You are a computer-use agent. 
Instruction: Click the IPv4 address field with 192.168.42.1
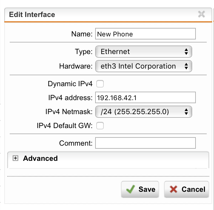click(x=145, y=98)
